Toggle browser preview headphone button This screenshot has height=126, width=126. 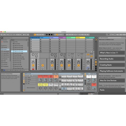click(x=4, y=70)
